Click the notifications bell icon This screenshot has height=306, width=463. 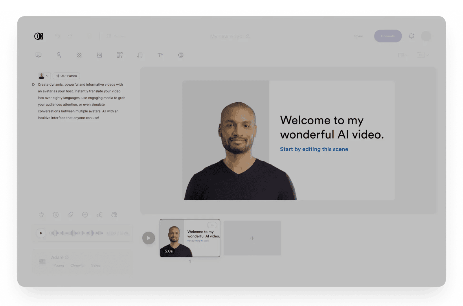click(x=411, y=36)
